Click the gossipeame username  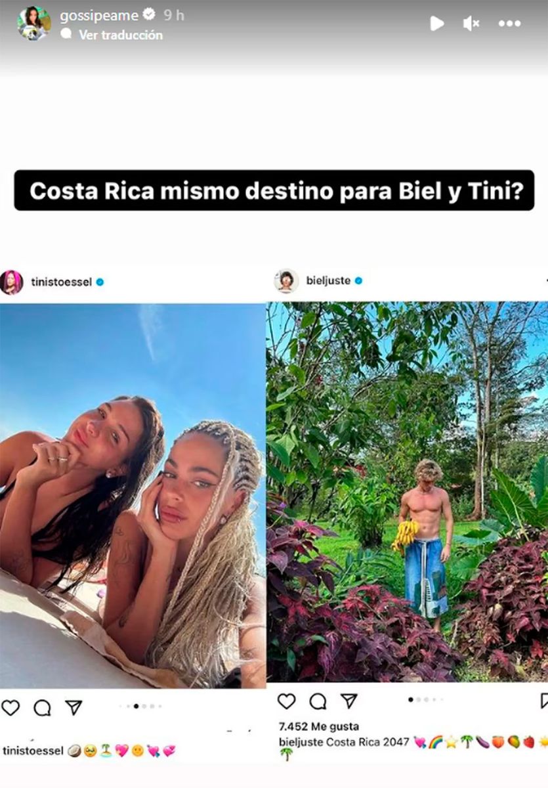pos(100,15)
